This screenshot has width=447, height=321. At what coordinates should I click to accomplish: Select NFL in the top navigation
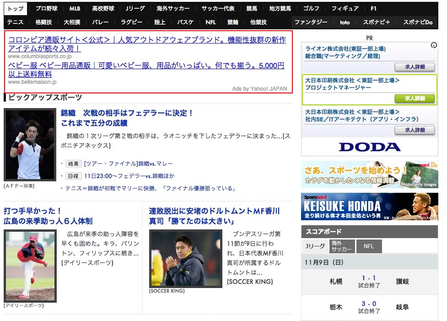(x=210, y=22)
